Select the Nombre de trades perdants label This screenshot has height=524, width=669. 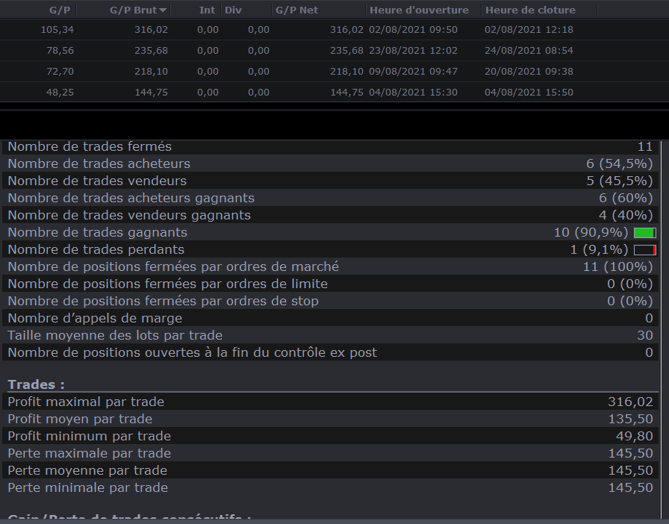click(x=96, y=249)
